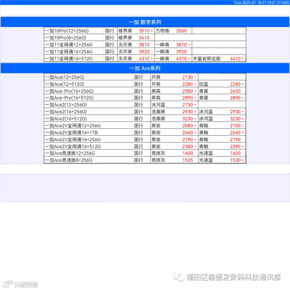Click '青雾' in the Ace-Pro(16+512G) row

204,98
